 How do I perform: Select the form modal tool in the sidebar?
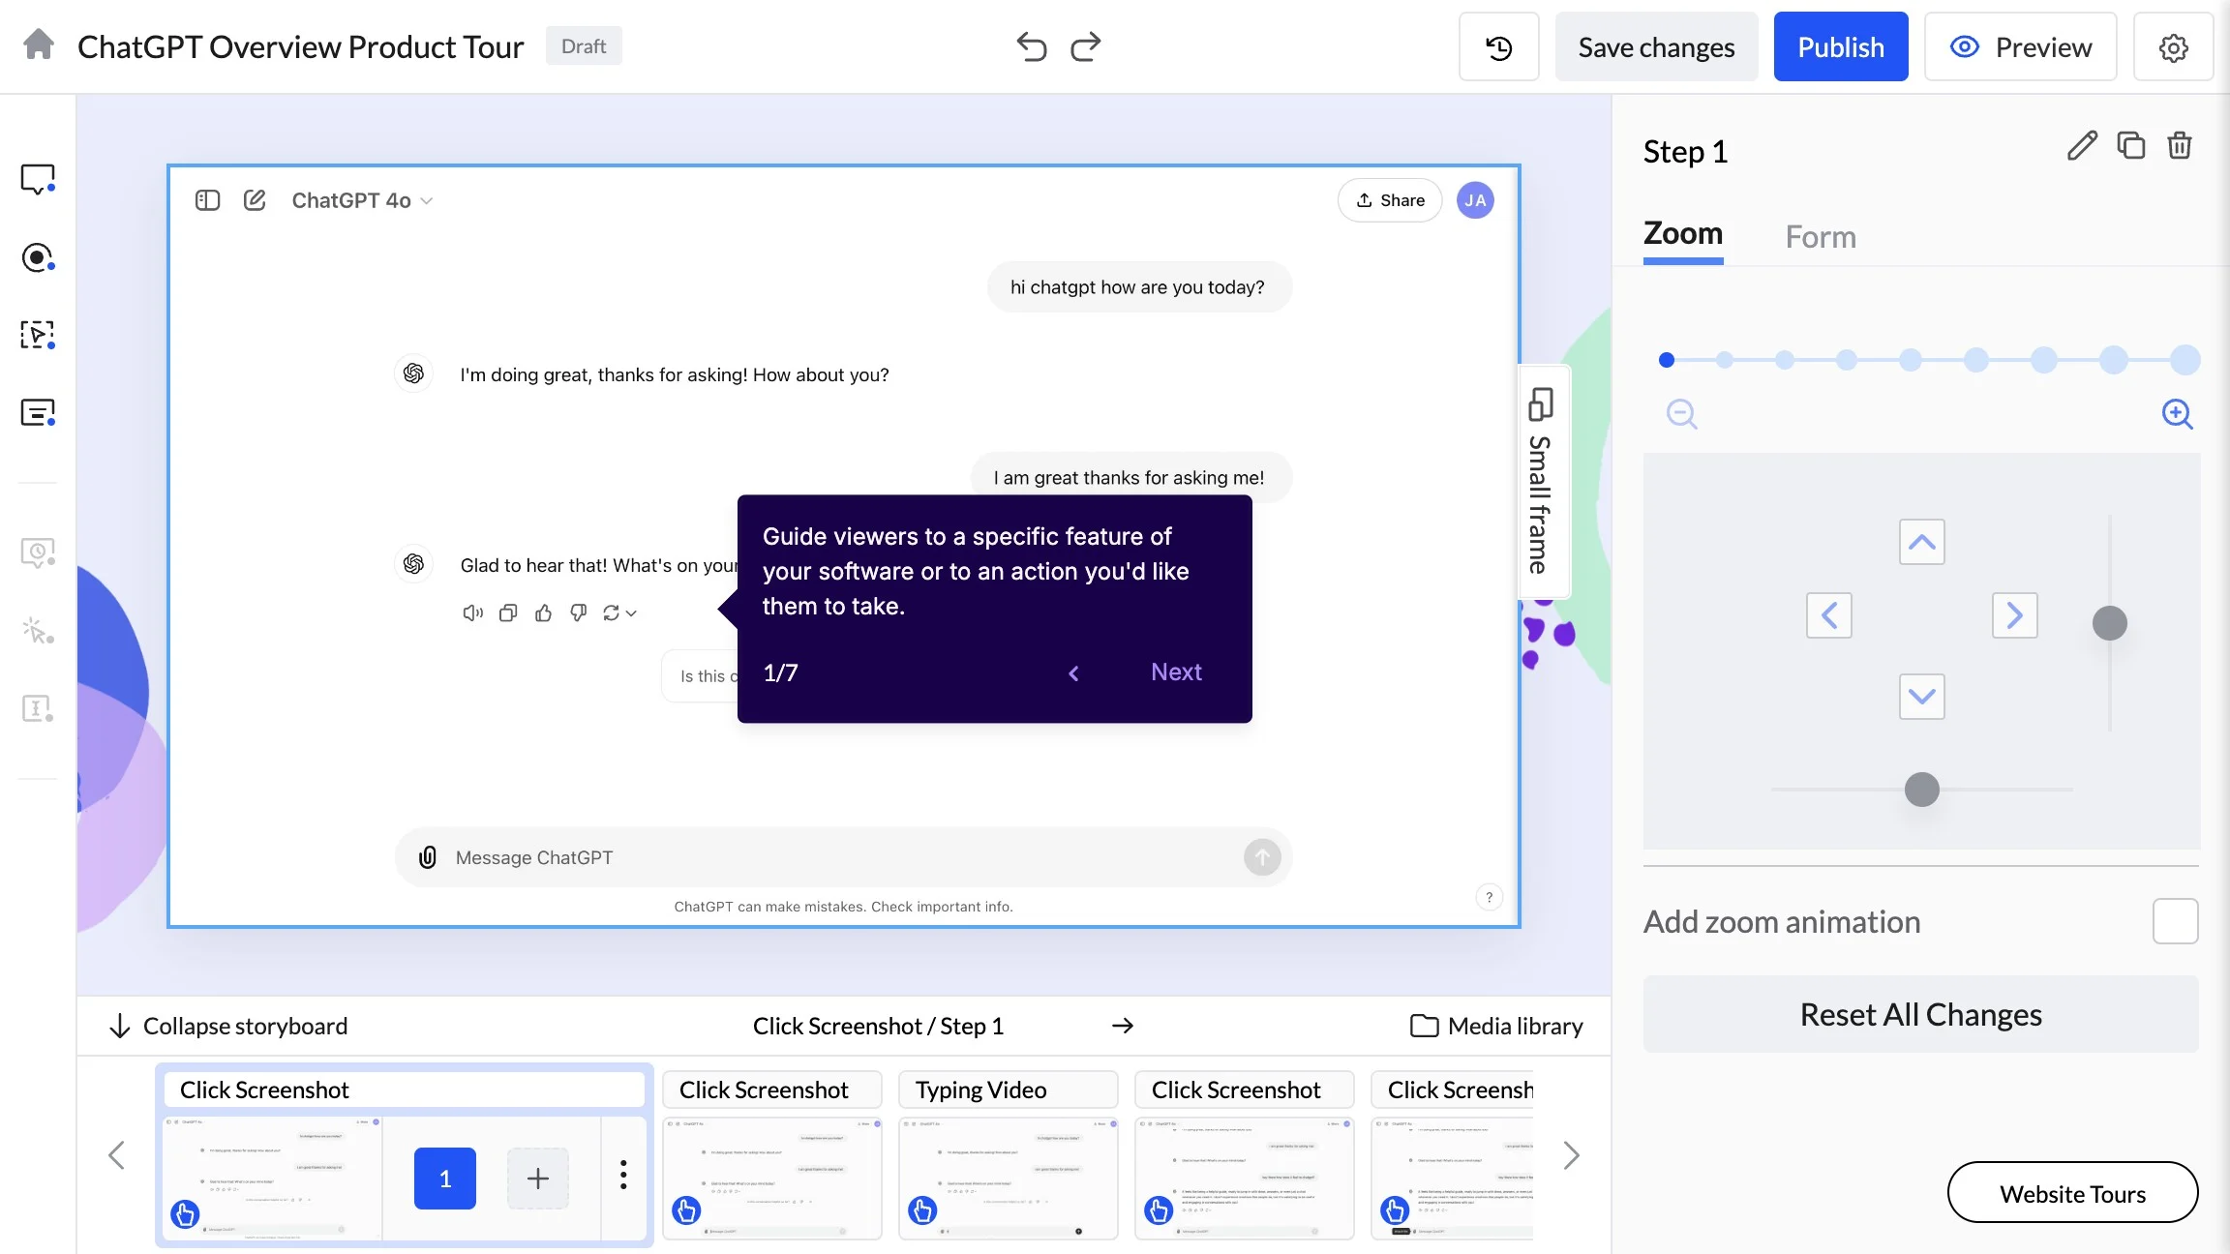click(x=38, y=412)
